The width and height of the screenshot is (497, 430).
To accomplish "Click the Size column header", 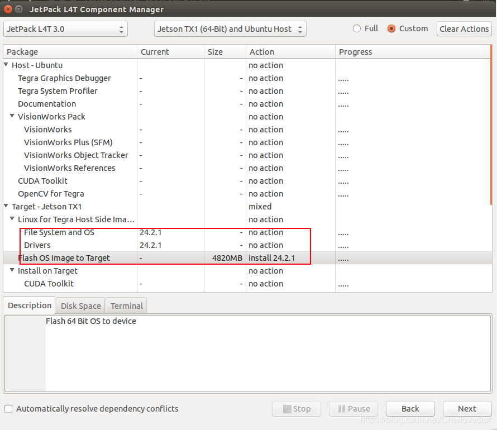I will coord(225,51).
